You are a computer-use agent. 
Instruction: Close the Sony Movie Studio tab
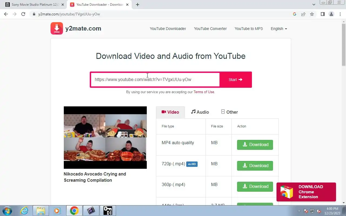point(63,5)
